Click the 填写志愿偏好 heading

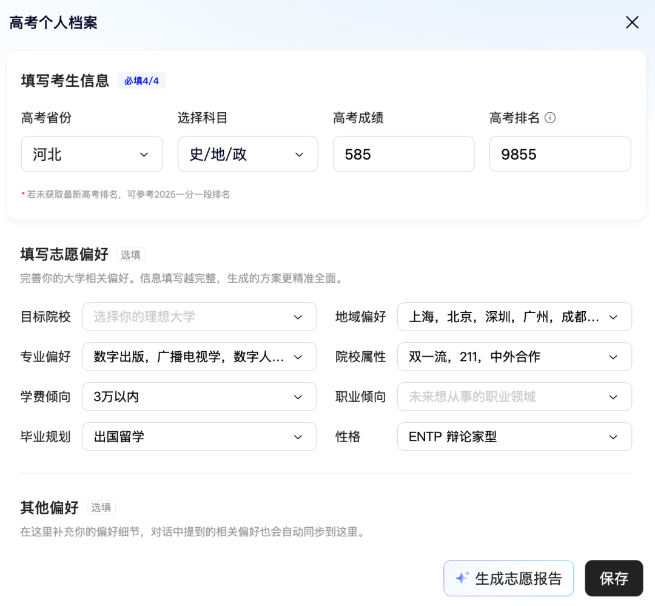coord(64,255)
